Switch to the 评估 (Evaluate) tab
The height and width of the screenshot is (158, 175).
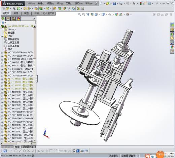[x=37, y=13]
